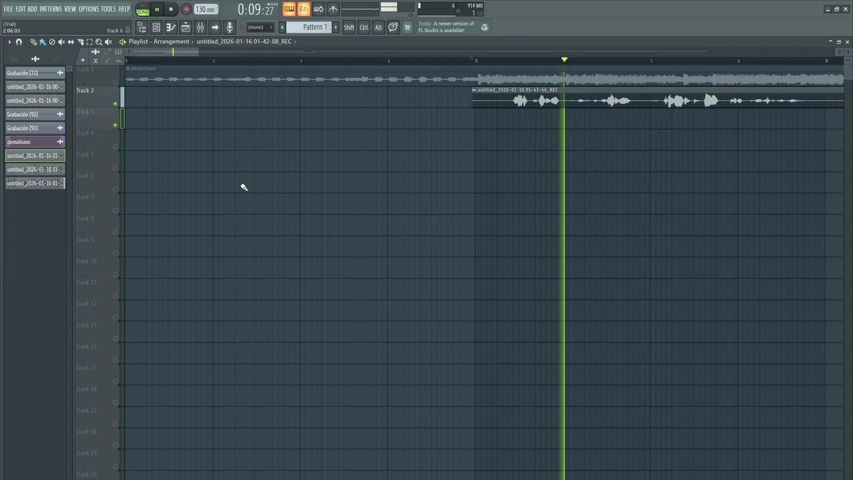The height and width of the screenshot is (480, 853).
Task: Select the Slip tool in the playlist
Action: pos(71,42)
